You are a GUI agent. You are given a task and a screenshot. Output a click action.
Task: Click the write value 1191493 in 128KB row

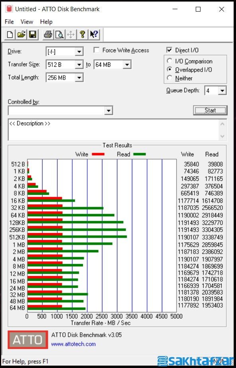click(x=188, y=223)
